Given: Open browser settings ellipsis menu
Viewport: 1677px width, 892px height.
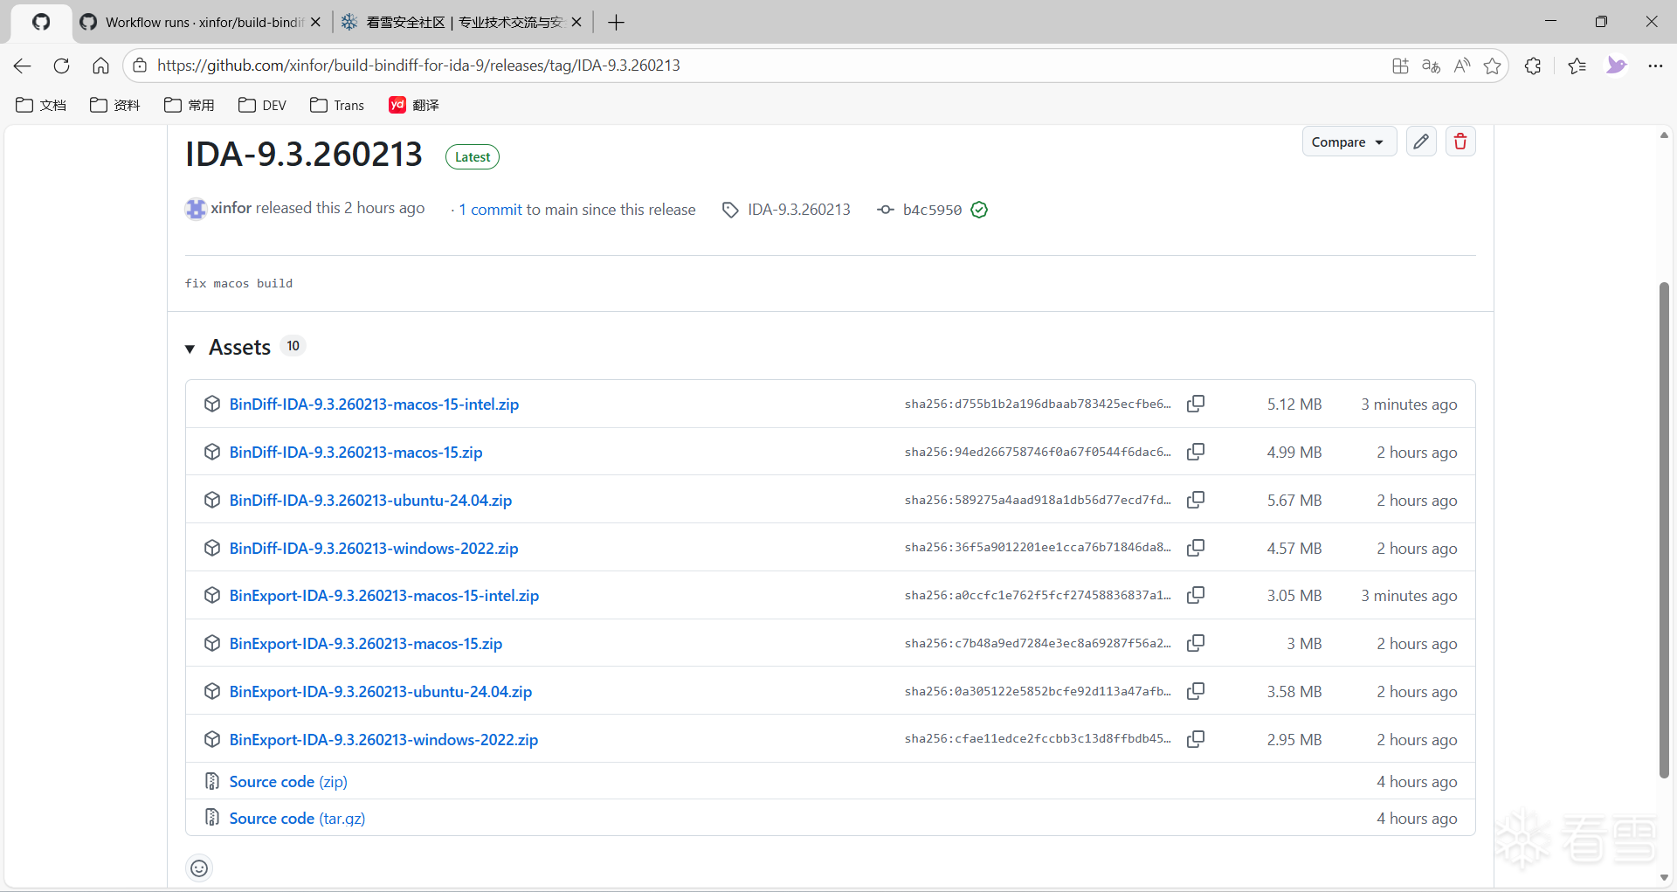Looking at the screenshot, I should [1655, 66].
